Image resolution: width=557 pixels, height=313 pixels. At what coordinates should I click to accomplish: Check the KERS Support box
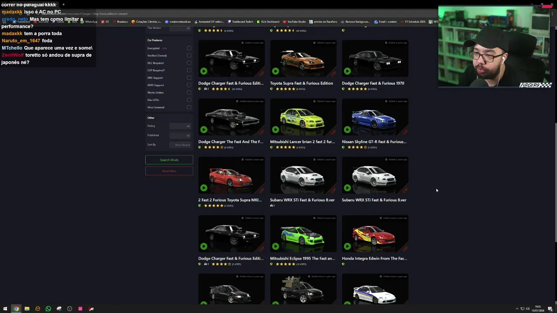189,85
